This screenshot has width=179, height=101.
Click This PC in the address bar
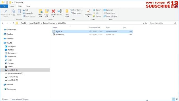[23, 23]
